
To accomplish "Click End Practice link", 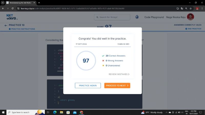I will click(x=193, y=29).
